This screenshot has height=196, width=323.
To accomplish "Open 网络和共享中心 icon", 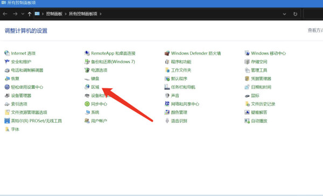I will click(167, 104).
